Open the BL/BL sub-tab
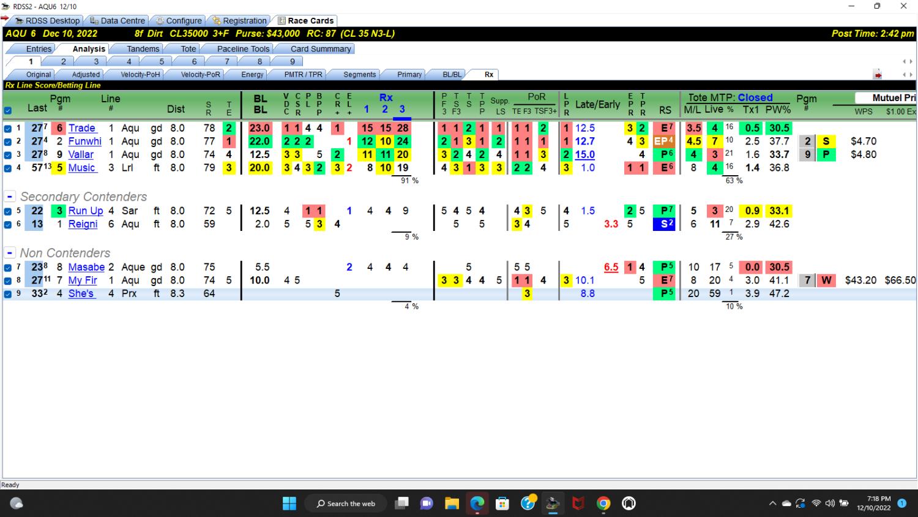918x517 pixels. tap(452, 75)
